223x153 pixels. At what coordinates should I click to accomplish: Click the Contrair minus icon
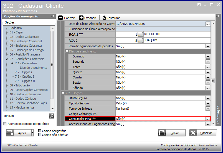pos(60,18)
